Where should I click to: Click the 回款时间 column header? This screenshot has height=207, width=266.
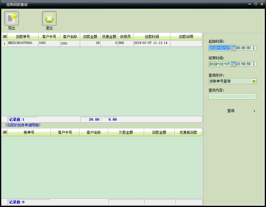pyautogui.click(x=152, y=37)
